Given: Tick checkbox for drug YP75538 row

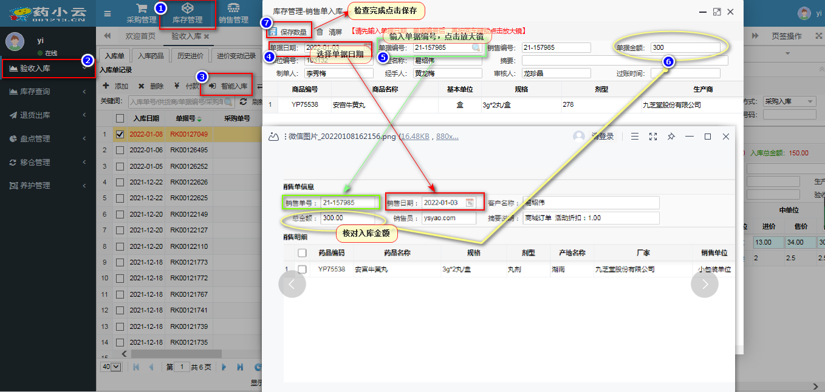Looking at the screenshot, I should [x=302, y=269].
